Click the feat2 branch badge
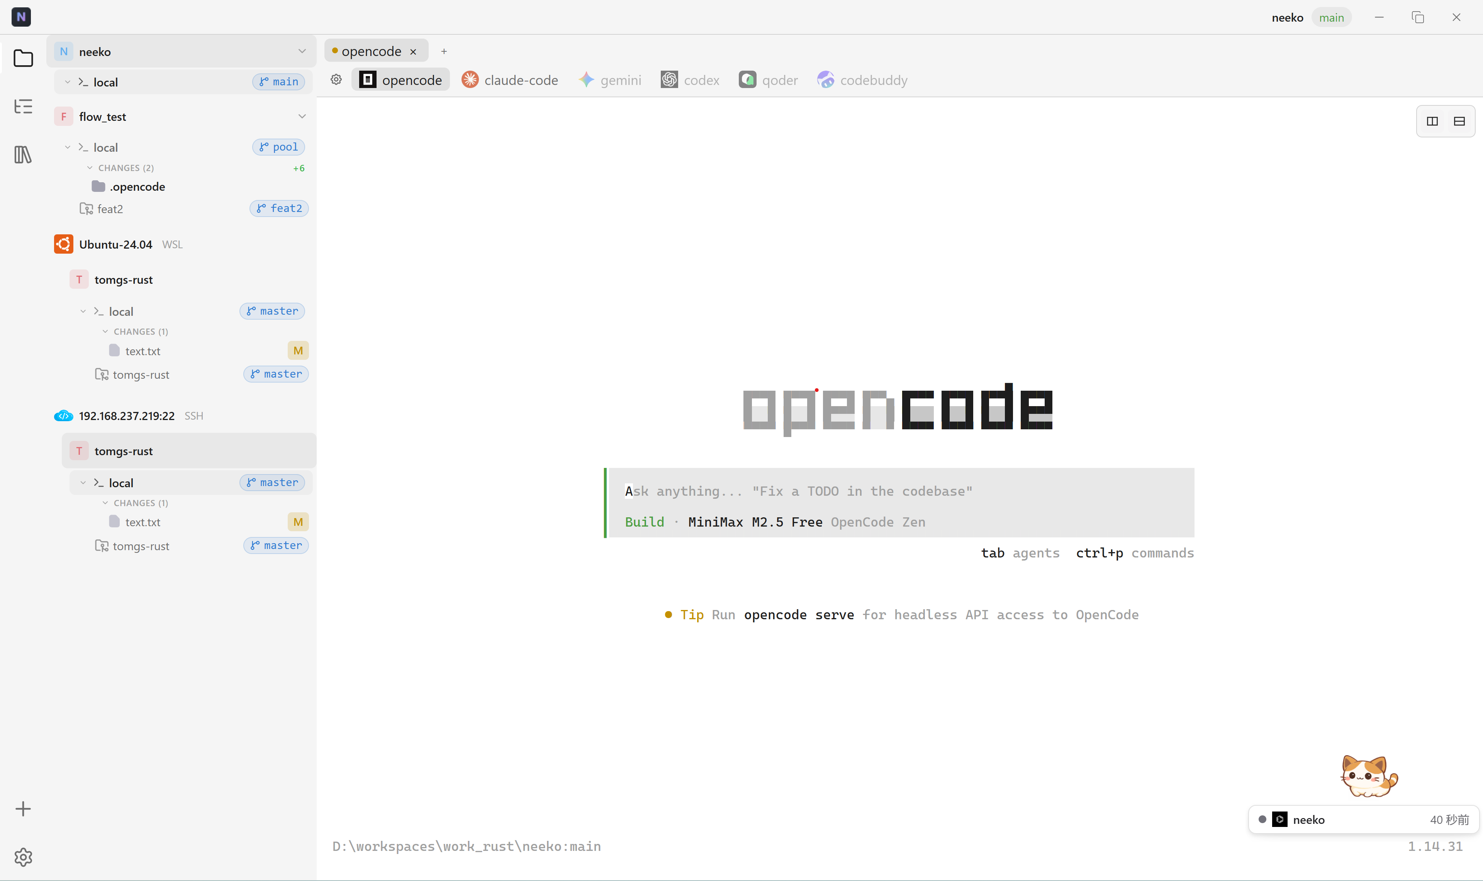1483x881 pixels. click(279, 208)
